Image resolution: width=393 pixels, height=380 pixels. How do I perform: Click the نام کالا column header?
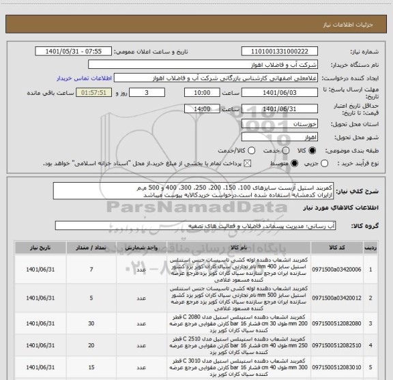click(239, 248)
